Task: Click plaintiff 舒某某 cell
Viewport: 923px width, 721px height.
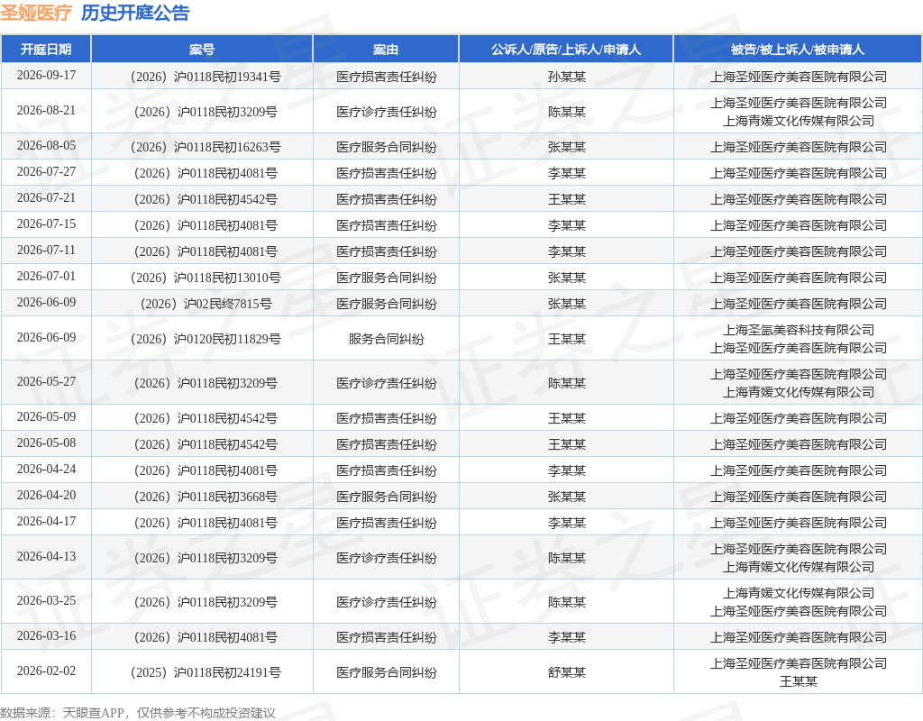Action: [x=566, y=672]
